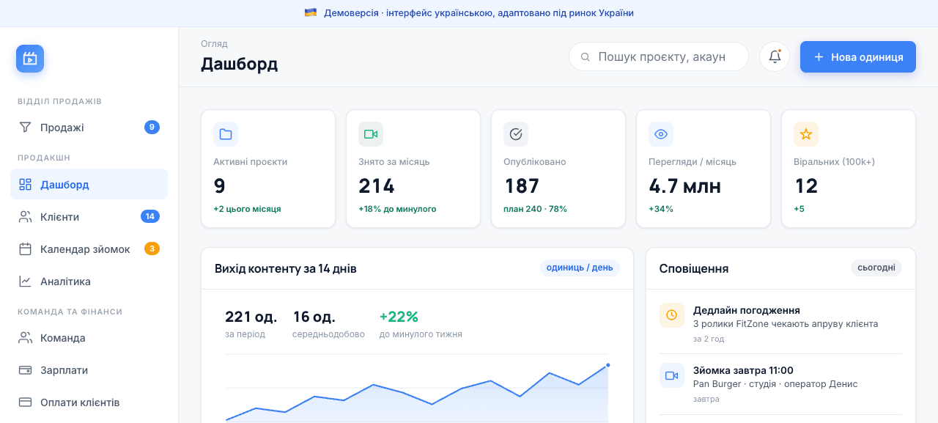938x423 pixels.
Task: Click the Ukrainian flag icon in top banner
Action: click(x=311, y=12)
